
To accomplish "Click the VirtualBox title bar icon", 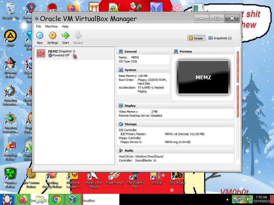I will pos(36,18).
